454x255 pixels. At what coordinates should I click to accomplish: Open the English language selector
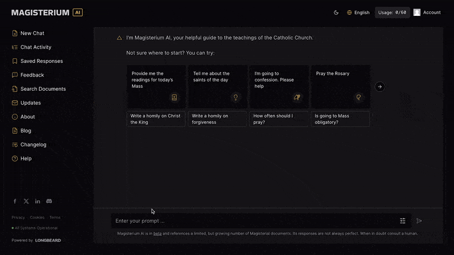(x=358, y=12)
